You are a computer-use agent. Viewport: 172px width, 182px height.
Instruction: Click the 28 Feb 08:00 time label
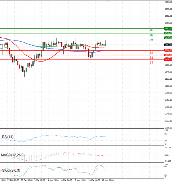tap(27, 180)
